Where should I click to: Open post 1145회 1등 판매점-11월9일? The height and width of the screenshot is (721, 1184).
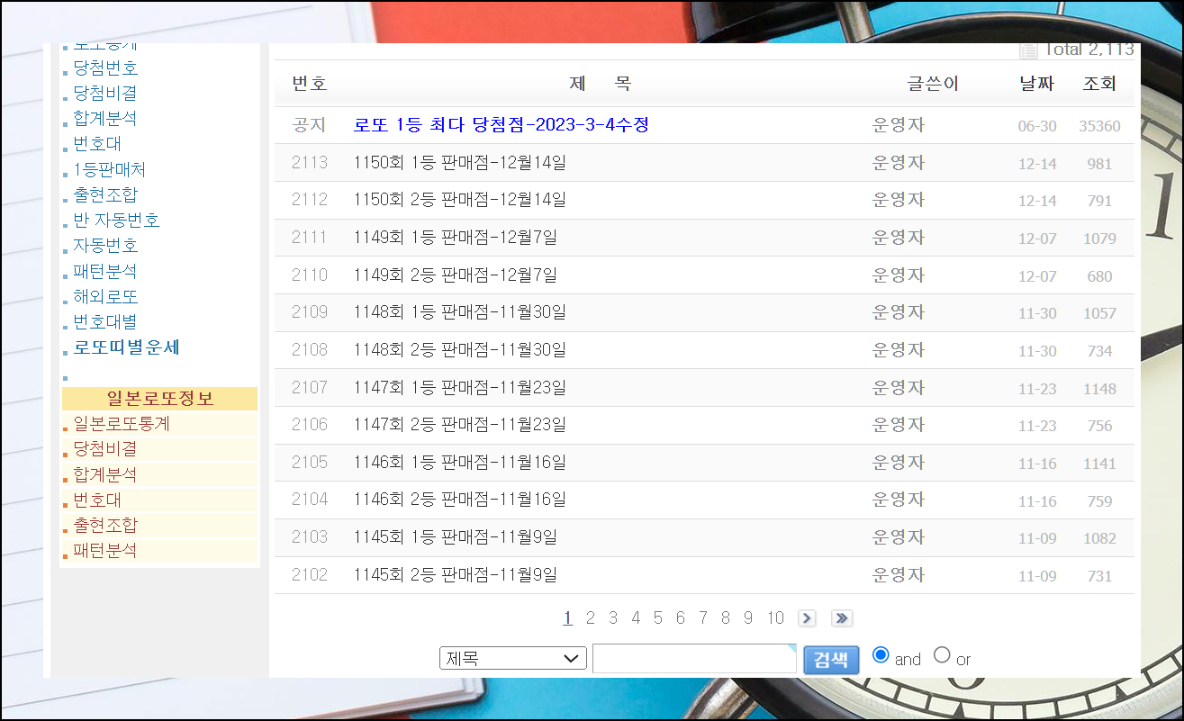coord(455,537)
